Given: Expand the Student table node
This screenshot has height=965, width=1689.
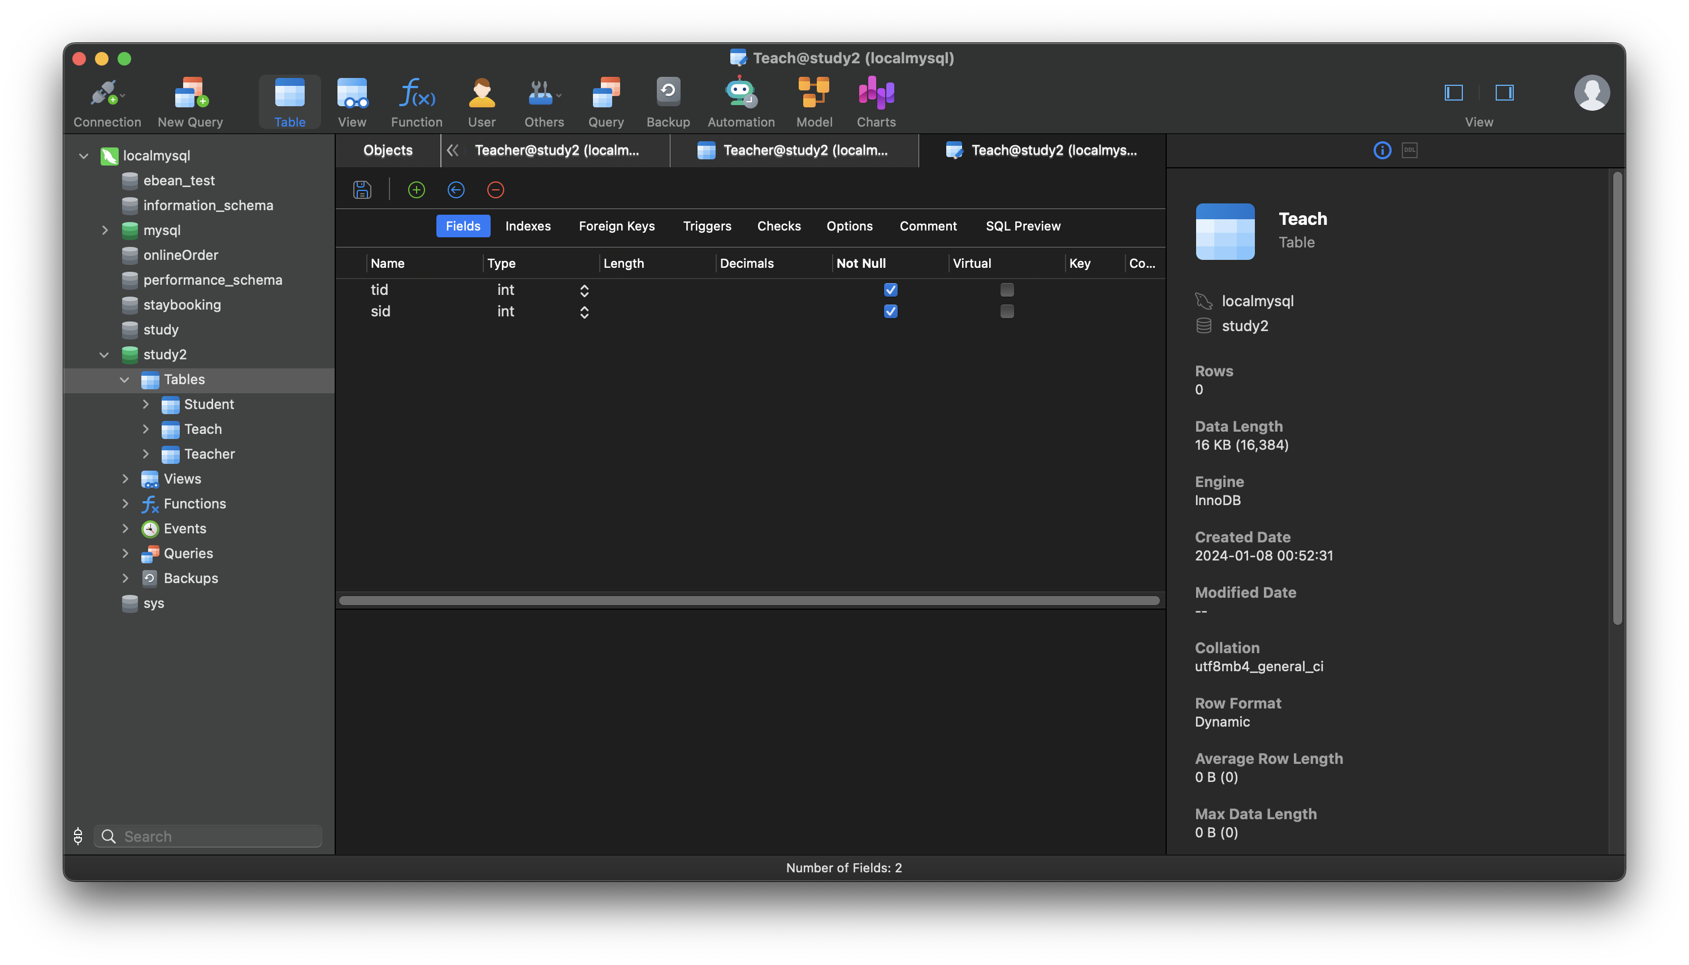Looking at the screenshot, I should click(x=146, y=405).
